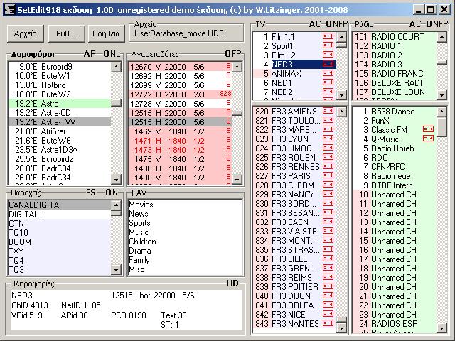Select satellite 21.0°E AfriStar1
This screenshot has width=455, height=341.
[x=60, y=131]
